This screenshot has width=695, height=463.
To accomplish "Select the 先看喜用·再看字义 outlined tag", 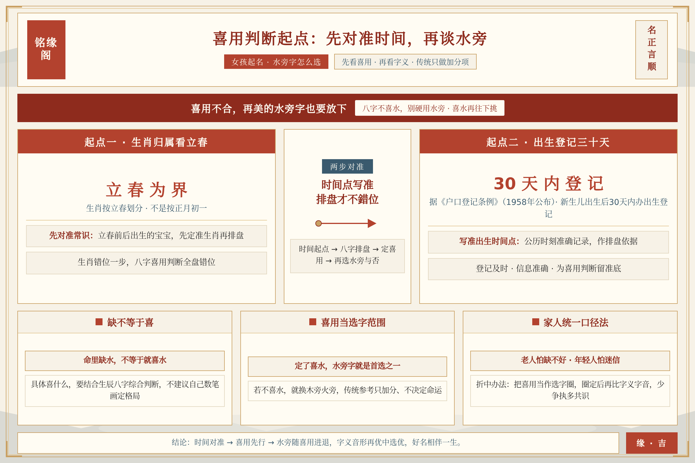I will [405, 62].
